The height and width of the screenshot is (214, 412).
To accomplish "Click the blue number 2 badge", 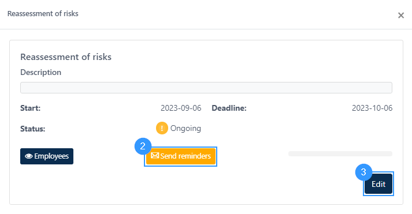I will (143, 146).
